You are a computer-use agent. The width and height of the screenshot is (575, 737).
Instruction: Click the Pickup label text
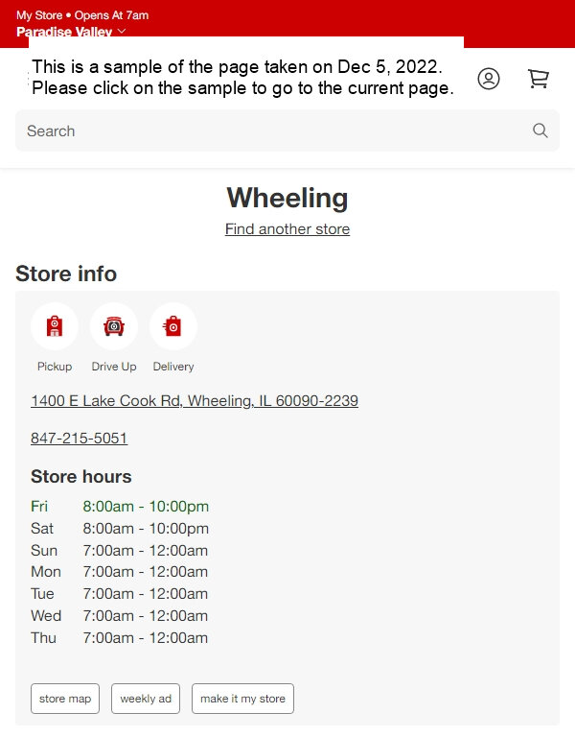point(55,367)
